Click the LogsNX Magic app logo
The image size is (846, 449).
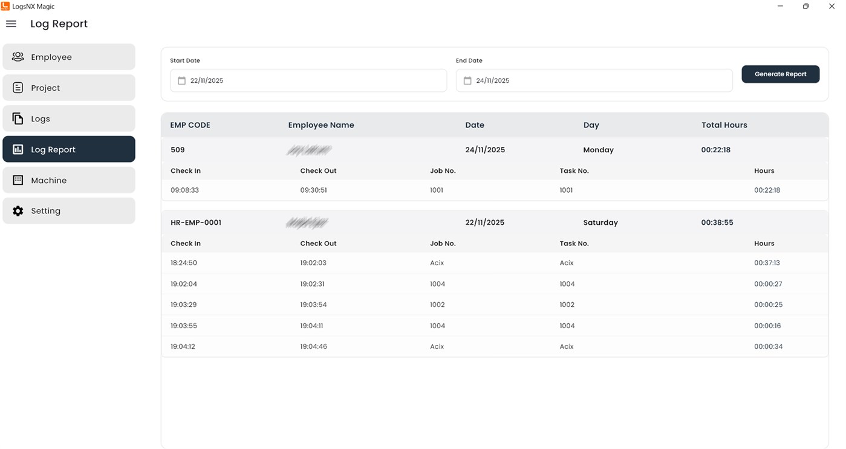(5, 6)
